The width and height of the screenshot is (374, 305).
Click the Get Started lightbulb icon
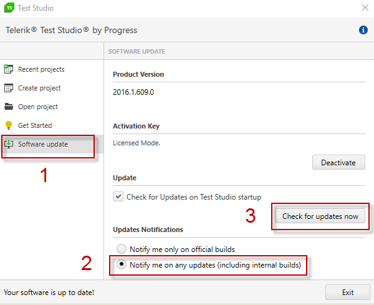[x=9, y=125]
